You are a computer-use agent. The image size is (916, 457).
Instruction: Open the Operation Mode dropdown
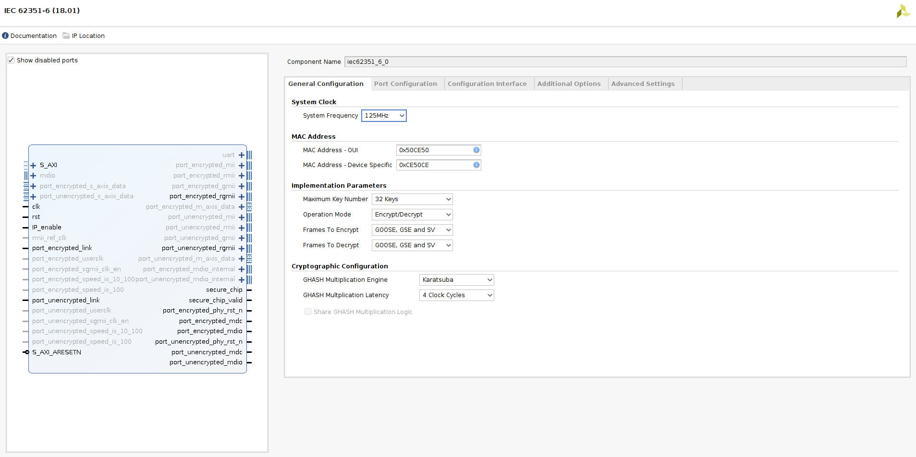click(x=412, y=215)
